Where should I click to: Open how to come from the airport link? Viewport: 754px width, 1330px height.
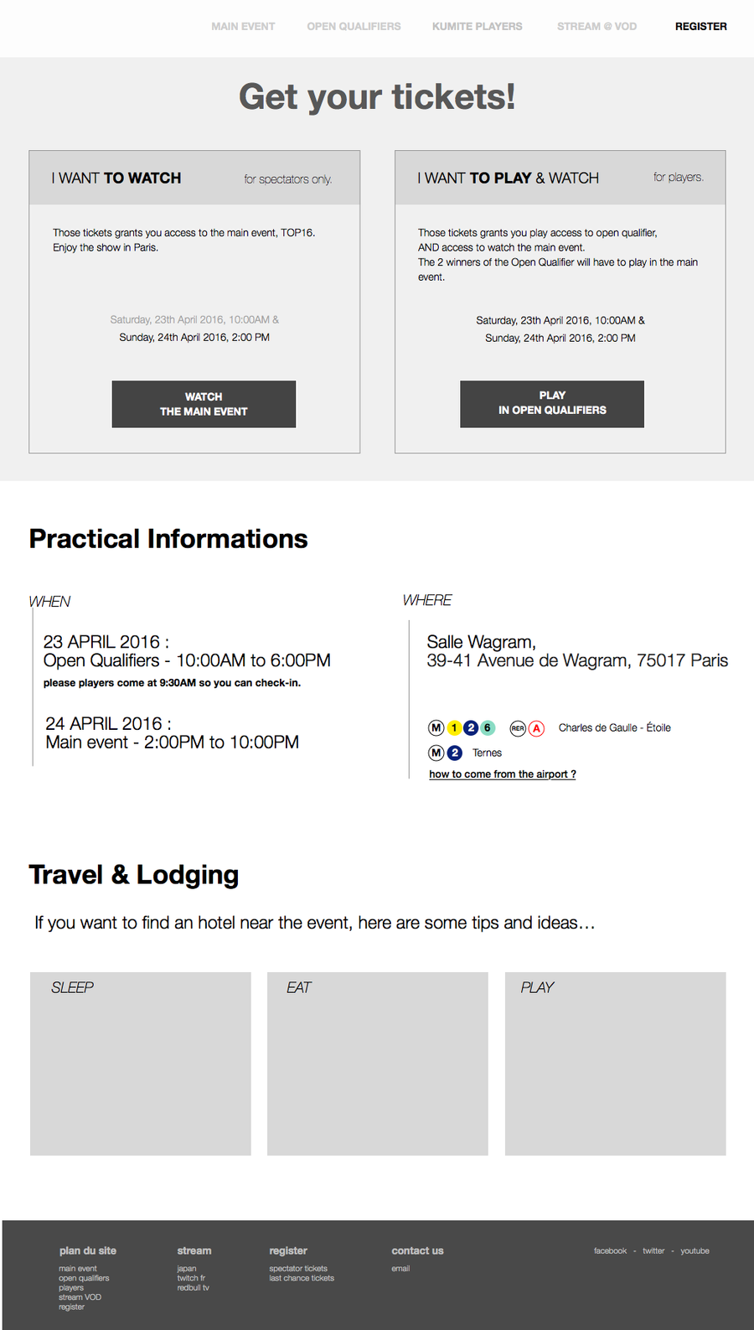[502, 774]
